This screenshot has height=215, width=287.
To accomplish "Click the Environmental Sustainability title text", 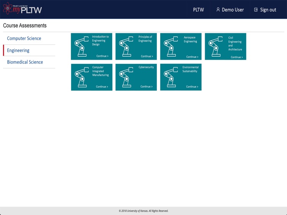I will [x=190, y=69].
